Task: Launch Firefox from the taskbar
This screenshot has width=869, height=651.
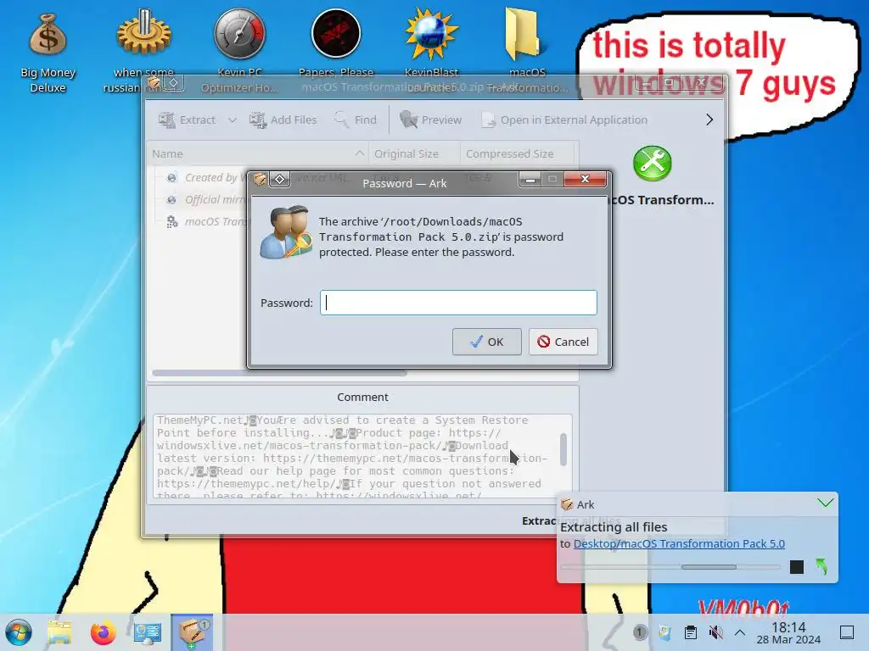Action: point(104,632)
